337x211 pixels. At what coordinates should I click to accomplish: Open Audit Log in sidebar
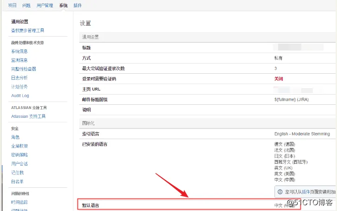click(20, 96)
